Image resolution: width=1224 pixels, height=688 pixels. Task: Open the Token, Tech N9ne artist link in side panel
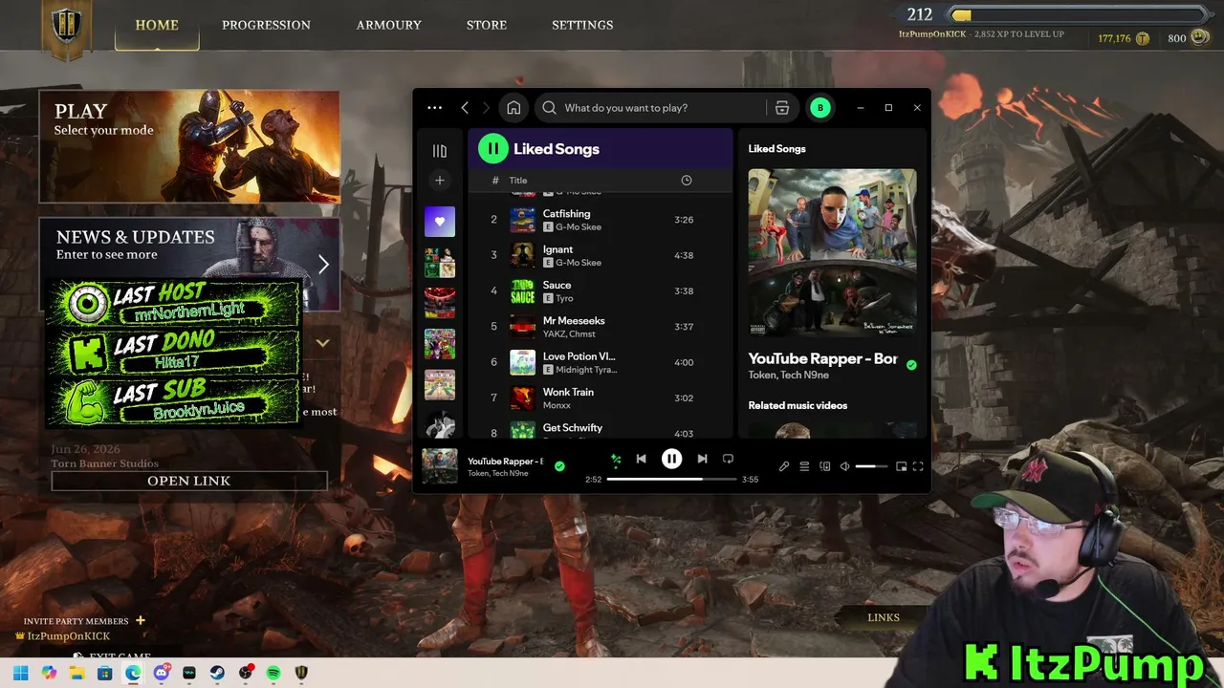tap(788, 376)
